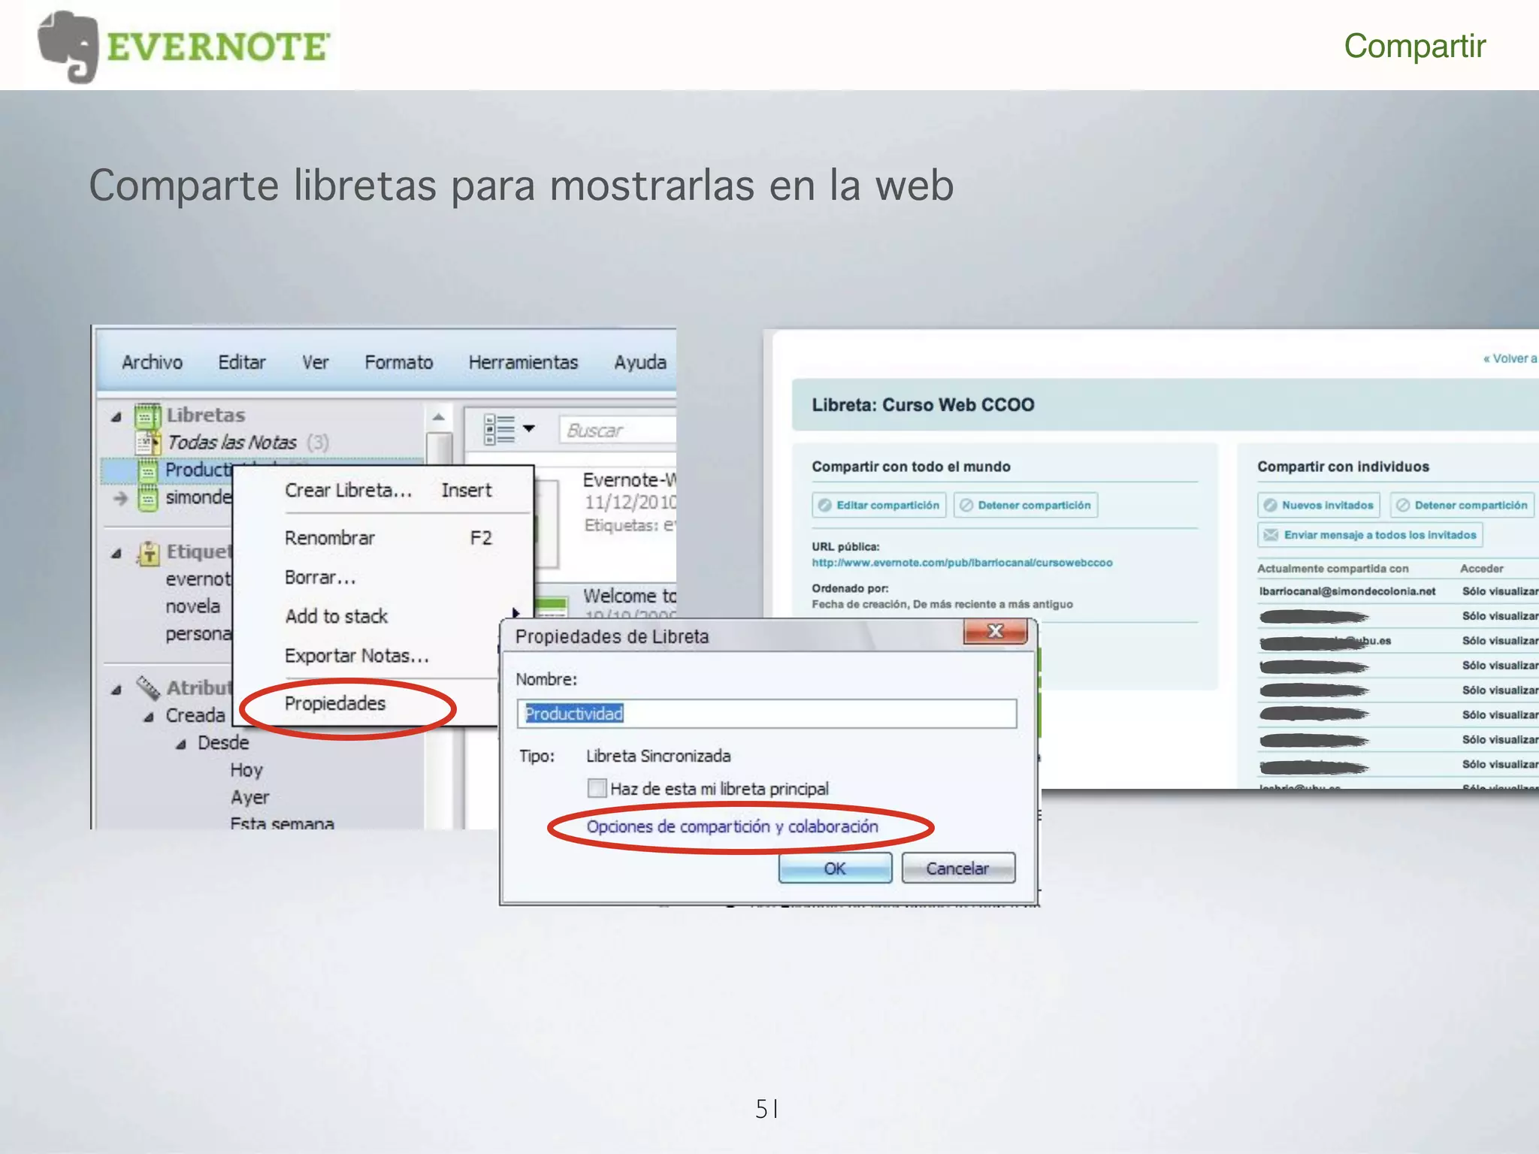1539x1154 pixels.
Task: Click Detener compartición under individuos
Action: point(1462,505)
